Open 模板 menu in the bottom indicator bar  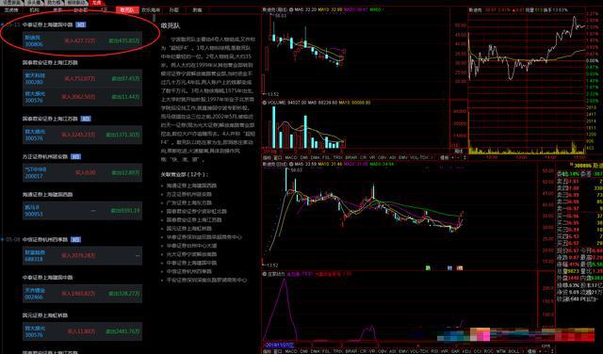point(531,351)
